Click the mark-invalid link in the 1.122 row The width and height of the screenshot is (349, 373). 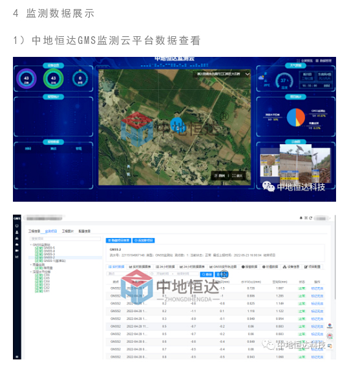(317, 311)
